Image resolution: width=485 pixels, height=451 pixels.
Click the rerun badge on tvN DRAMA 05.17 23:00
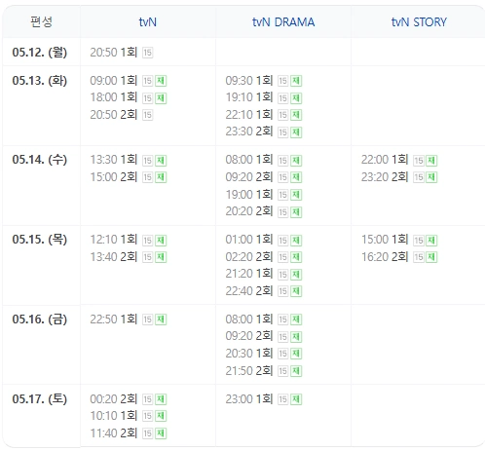(x=296, y=399)
